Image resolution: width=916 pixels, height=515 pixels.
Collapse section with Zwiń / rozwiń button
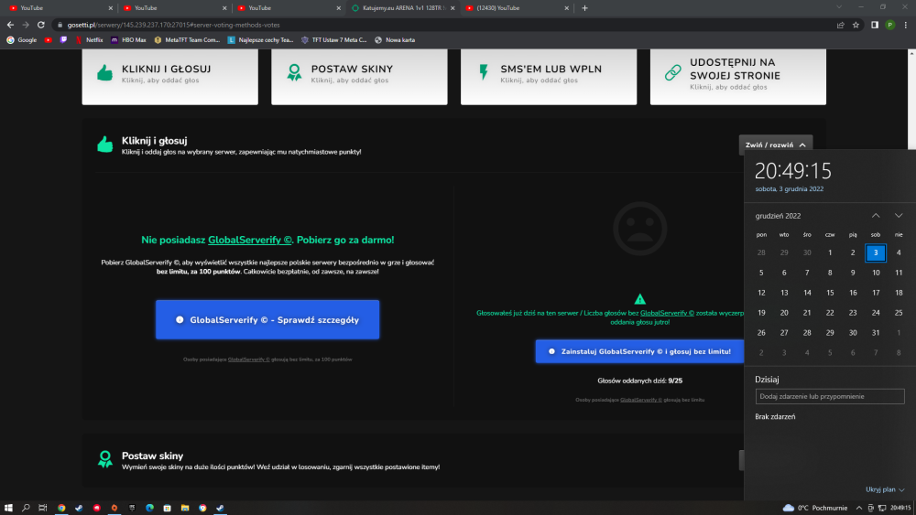click(x=775, y=145)
